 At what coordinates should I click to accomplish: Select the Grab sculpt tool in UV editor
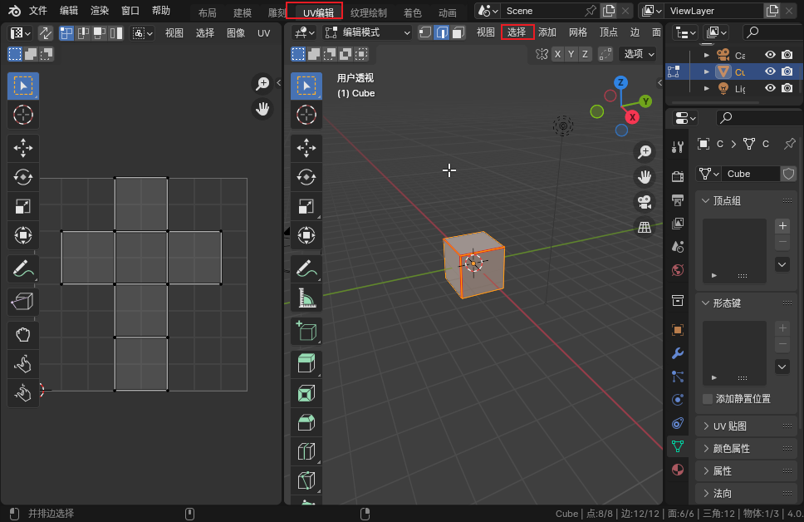[23, 334]
